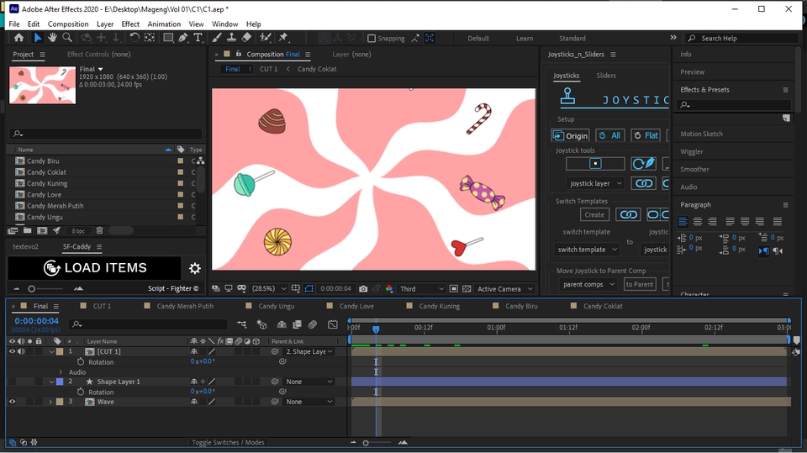Toggle the transparency grid button
807x453 pixels.
point(467,289)
